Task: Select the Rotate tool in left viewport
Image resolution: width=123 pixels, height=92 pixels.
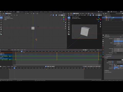Action: click(1, 25)
